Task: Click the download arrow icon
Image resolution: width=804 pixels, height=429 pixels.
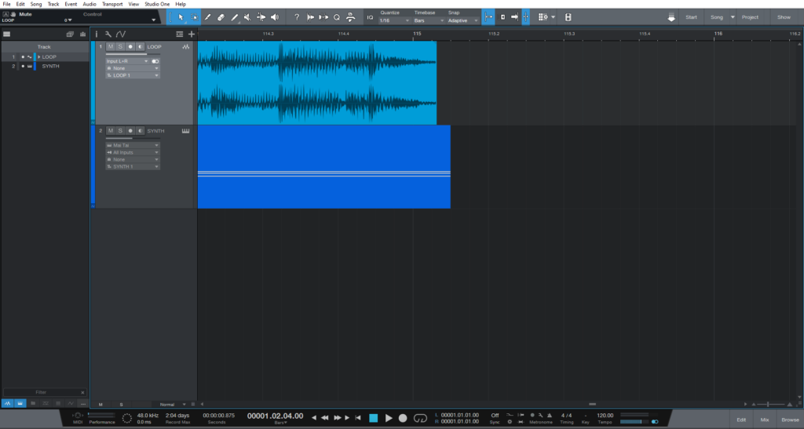Action: [x=671, y=17]
